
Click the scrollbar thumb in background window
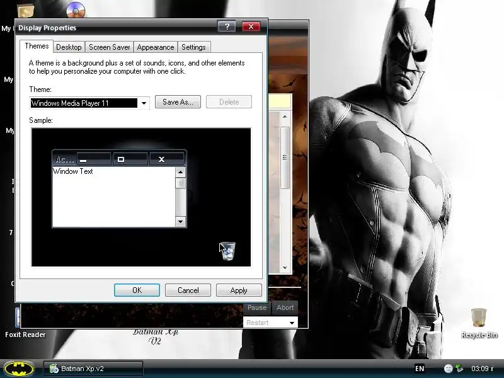pyautogui.click(x=285, y=157)
